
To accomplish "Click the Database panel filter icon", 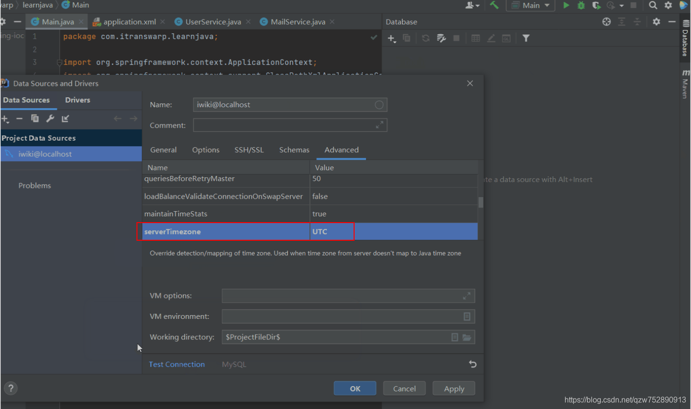I will click(526, 38).
